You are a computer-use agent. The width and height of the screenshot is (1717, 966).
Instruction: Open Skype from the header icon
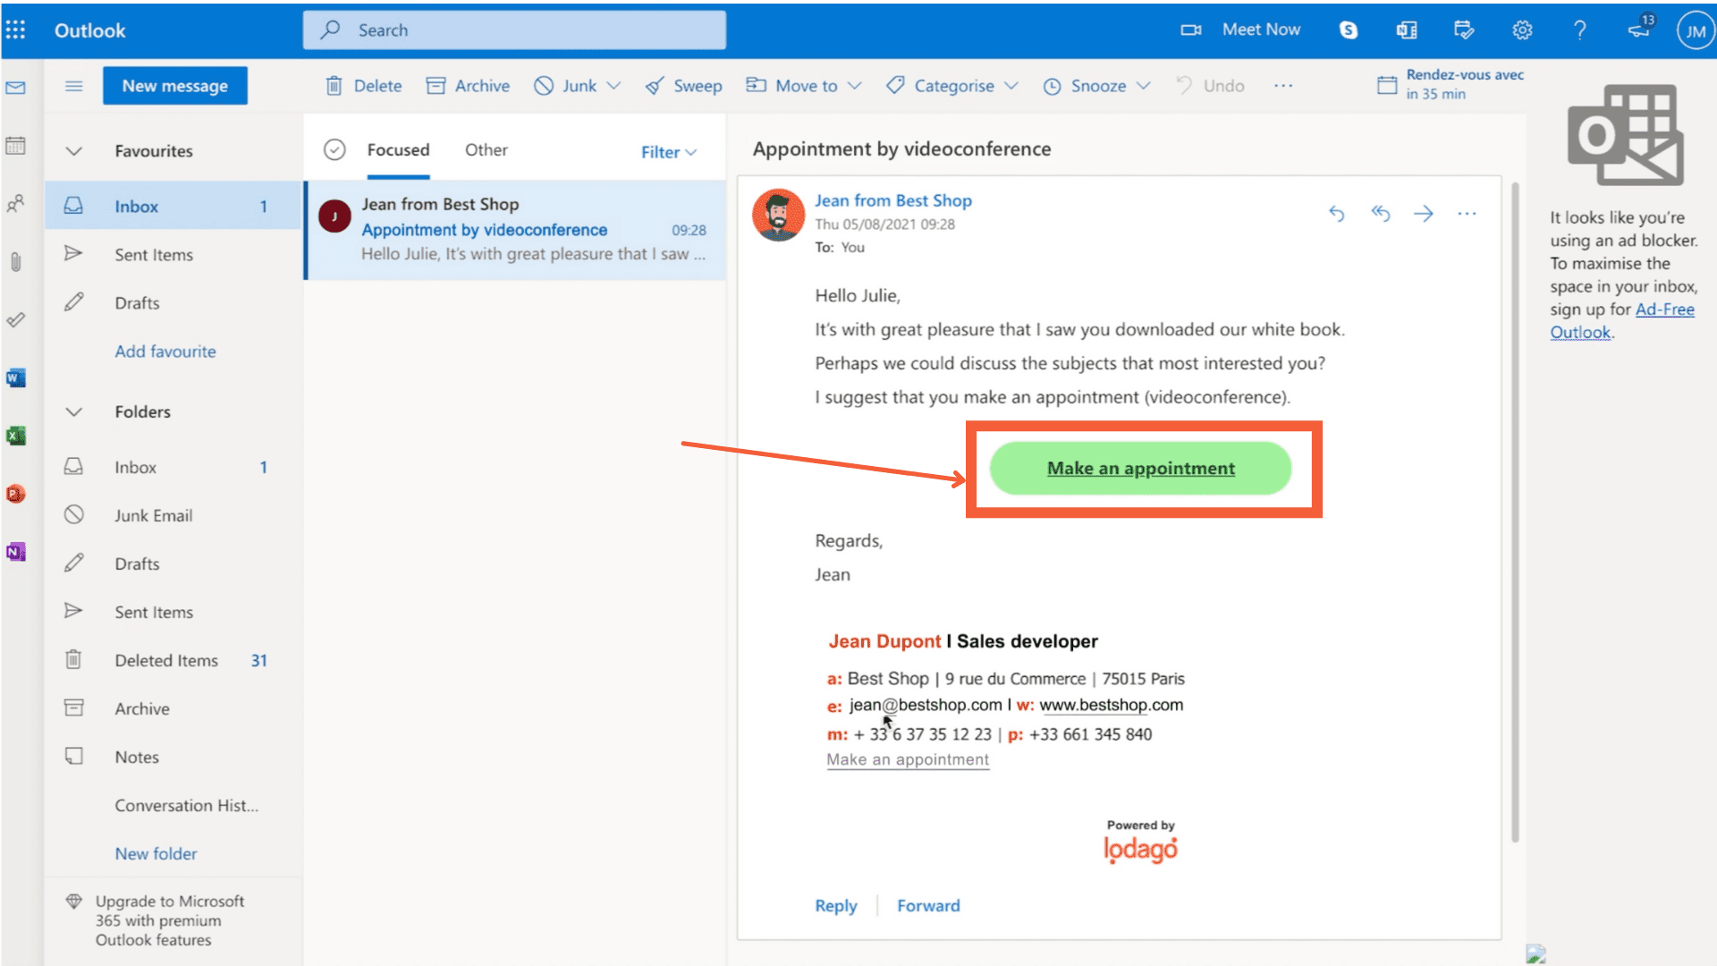click(x=1349, y=30)
